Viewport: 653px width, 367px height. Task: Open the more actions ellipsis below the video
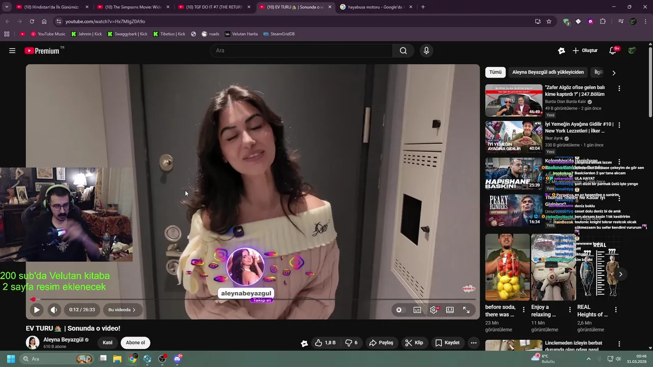(473, 343)
